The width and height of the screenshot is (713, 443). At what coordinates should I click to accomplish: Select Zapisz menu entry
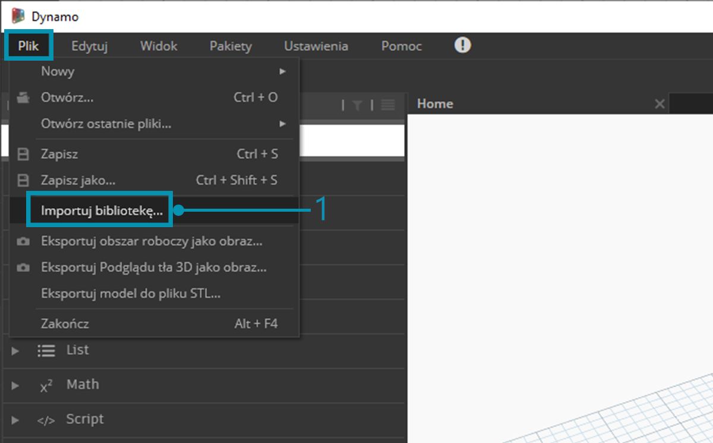pos(155,154)
